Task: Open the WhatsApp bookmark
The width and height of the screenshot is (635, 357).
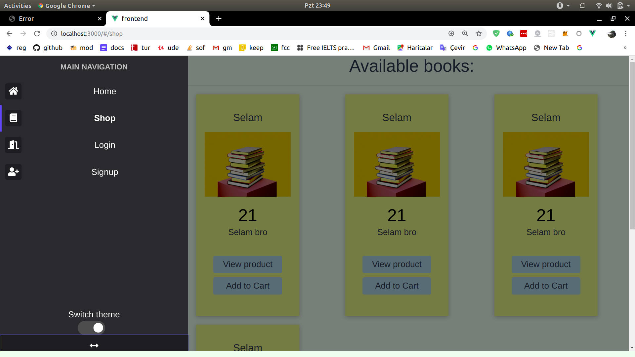Action: click(506, 48)
